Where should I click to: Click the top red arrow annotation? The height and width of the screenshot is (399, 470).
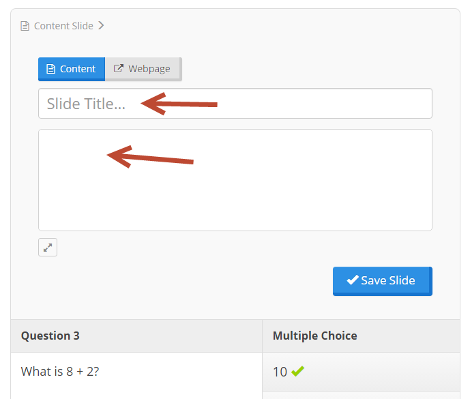click(179, 104)
